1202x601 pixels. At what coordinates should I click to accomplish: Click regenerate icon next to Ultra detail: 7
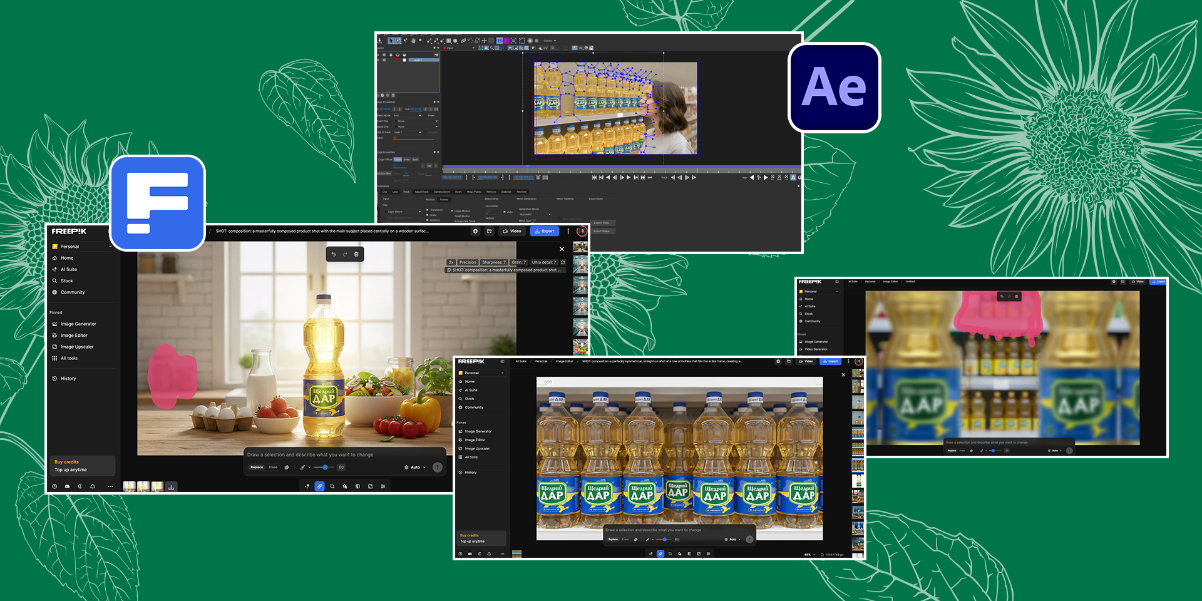pyautogui.click(x=563, y=262)
